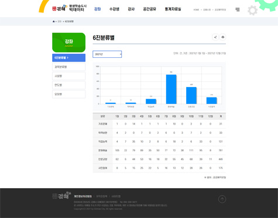Click the 인문교양 row label
278x218 pixels.
(x=102, y=159)
